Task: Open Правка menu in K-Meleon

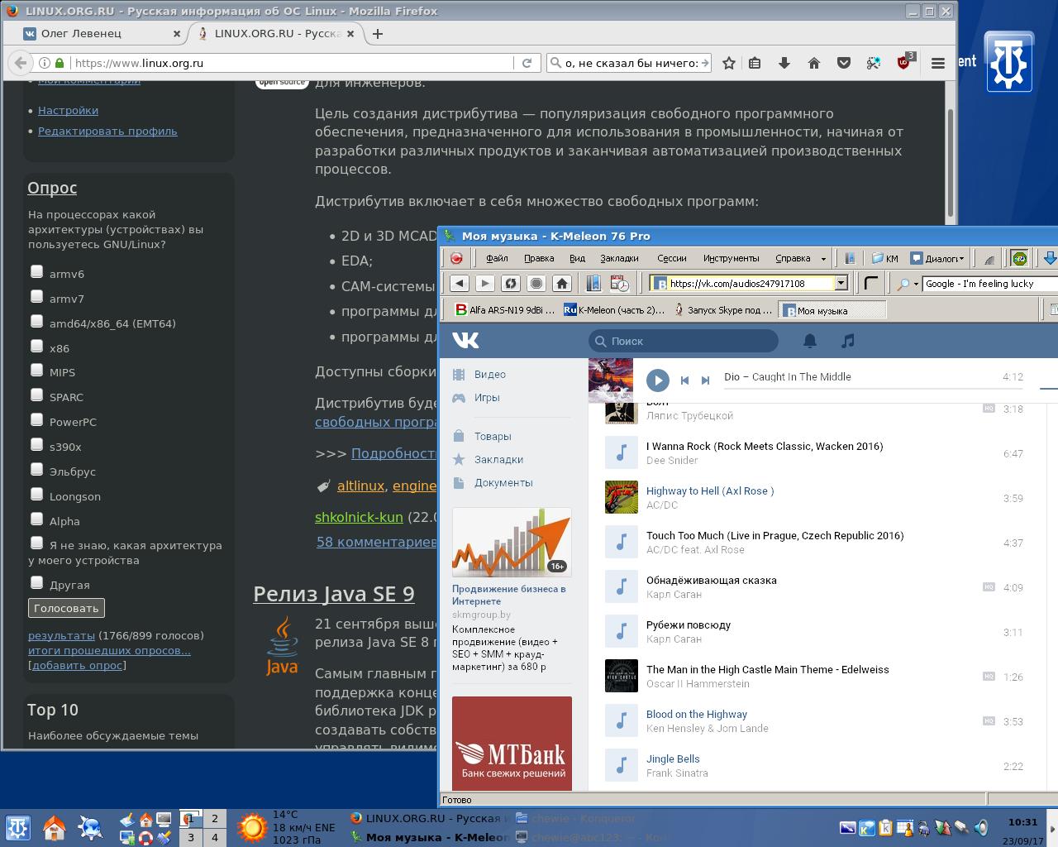Action: [539, 258]
